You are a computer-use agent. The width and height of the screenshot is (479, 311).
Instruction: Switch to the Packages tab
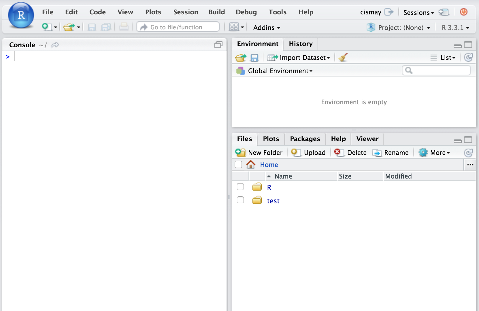tap(305, 139)
